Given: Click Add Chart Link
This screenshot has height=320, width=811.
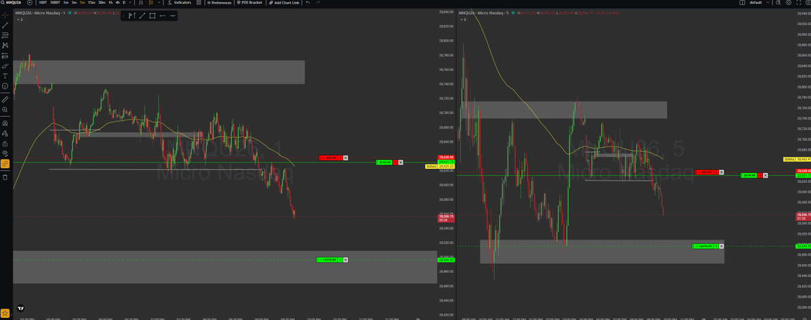Looking at the screenshot, I should click(284, 3).
